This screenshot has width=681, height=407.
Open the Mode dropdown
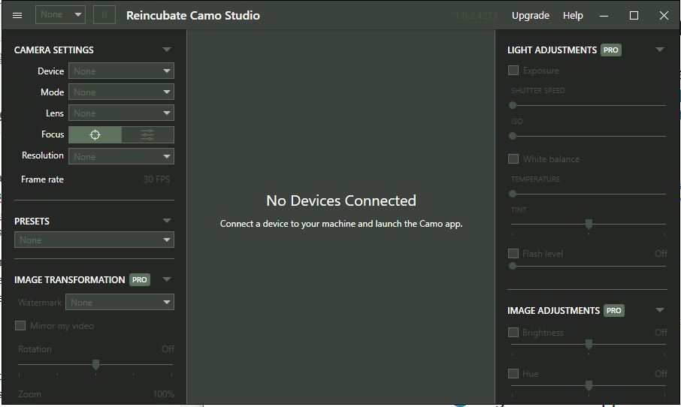point(121,92)
